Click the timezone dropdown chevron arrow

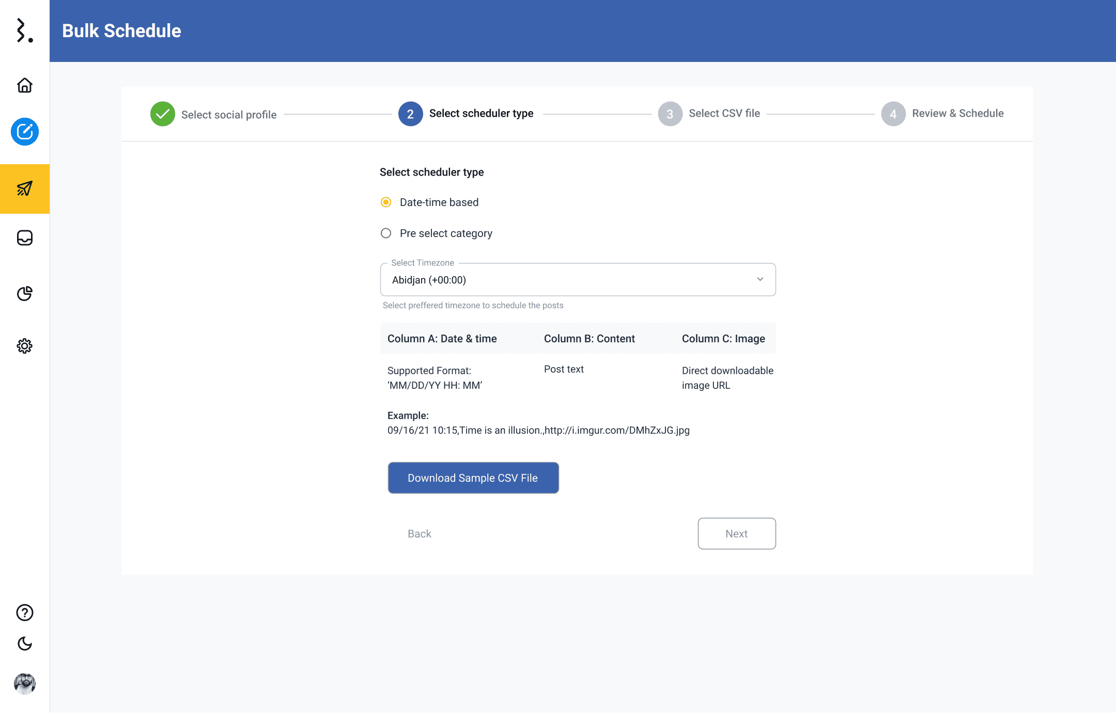pos(760,279)
